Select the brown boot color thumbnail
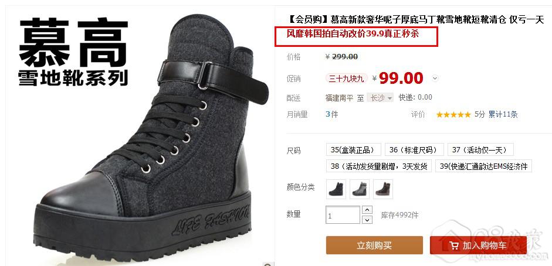The image size is (552, 266). tap(383, 189)
